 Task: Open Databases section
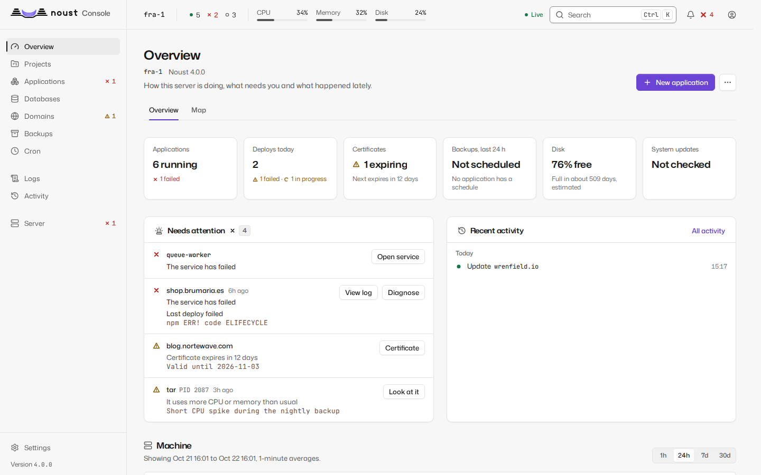click(63, 99)
